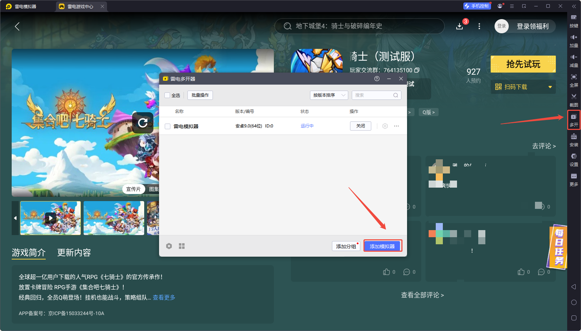Viewport: 581px width, 331px height.
Task: Tick the checkbox beside 雷电模拟器 instance
Action: 167,126
